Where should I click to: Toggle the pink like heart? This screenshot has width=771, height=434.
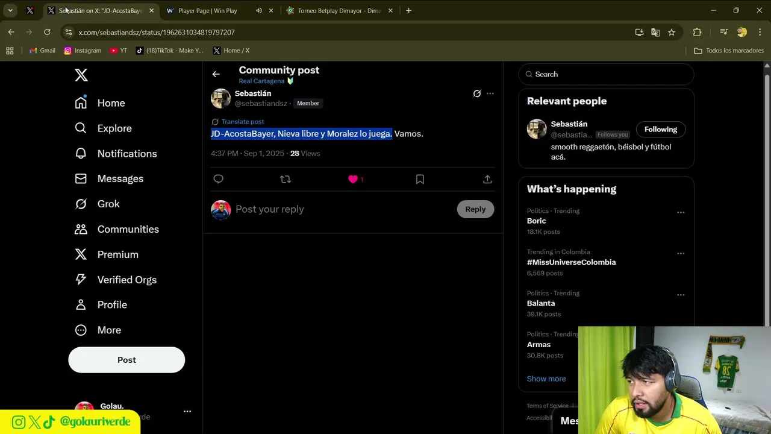tap(353, 179)
